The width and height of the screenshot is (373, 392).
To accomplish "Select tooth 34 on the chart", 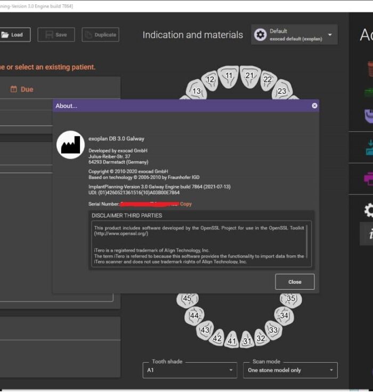I will point(284,316).
